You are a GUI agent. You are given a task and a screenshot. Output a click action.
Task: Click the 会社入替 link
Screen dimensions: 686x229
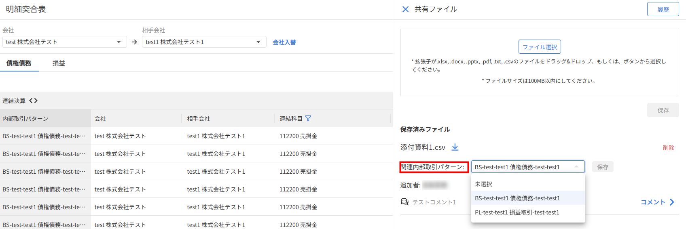click(x=284, y=42)
